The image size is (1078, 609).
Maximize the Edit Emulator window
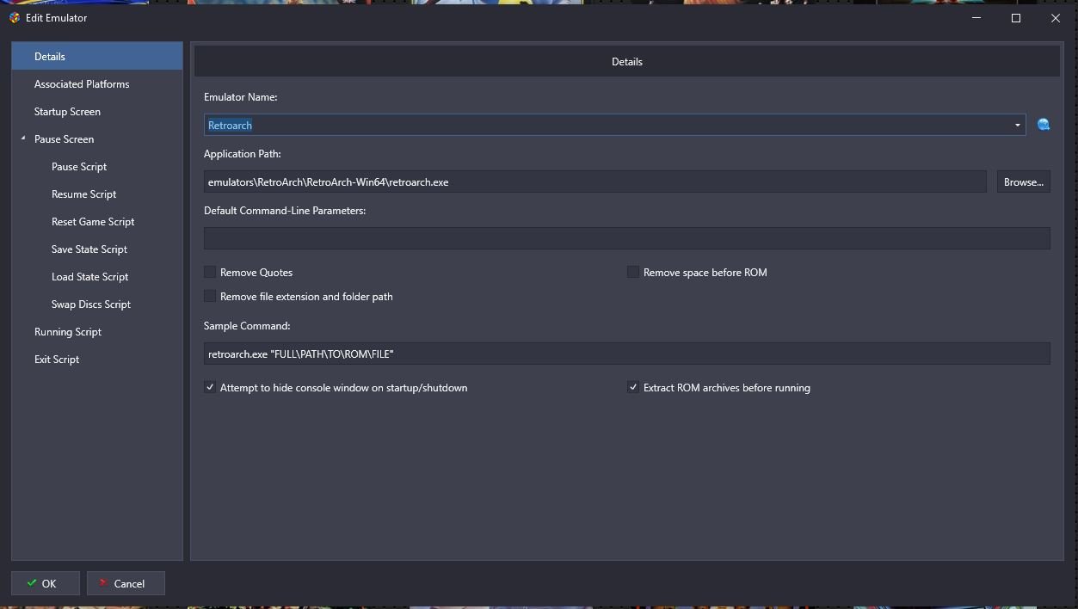tap(1016, 18)
